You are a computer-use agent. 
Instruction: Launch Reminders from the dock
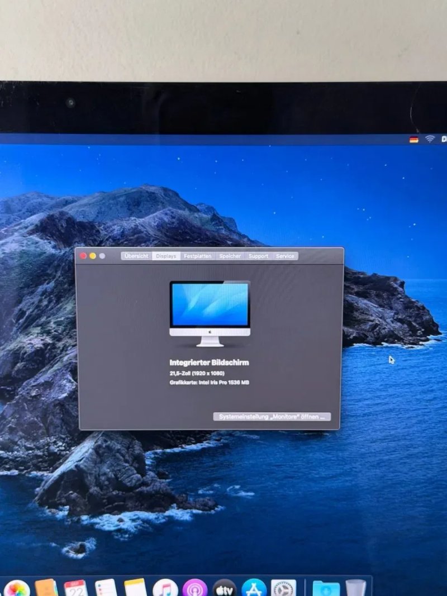[x=106, y=588]
